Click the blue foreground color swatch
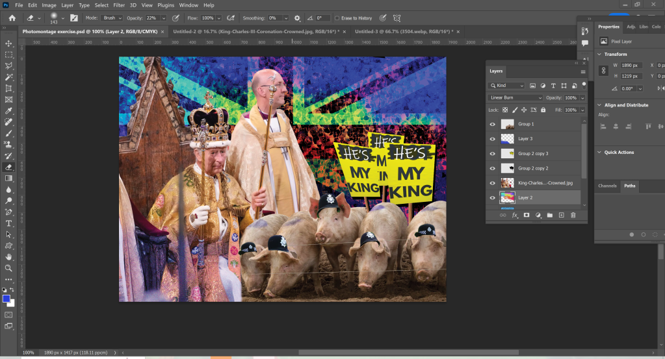665x359 pixels. tap(7, 299)
